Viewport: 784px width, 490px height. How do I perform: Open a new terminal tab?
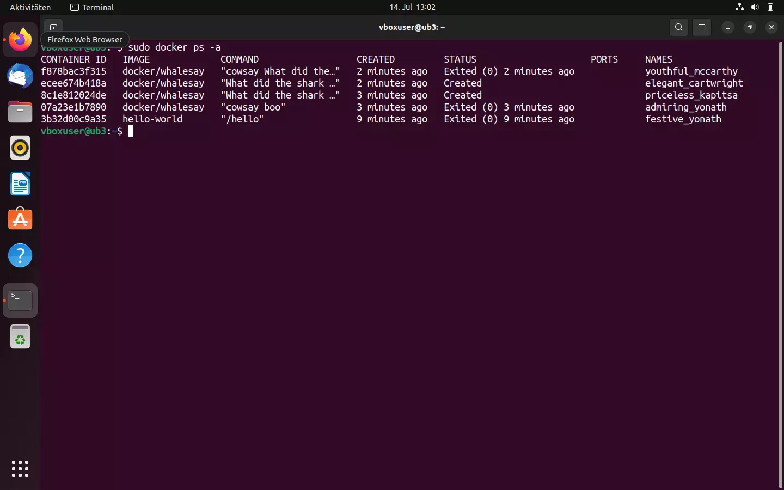tap(53, 27)
